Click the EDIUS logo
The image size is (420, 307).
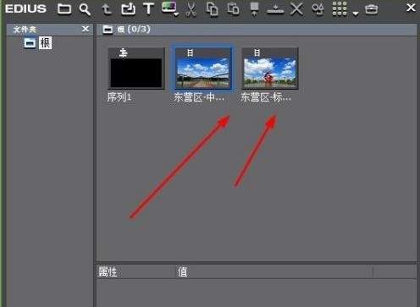pos(25,8)
